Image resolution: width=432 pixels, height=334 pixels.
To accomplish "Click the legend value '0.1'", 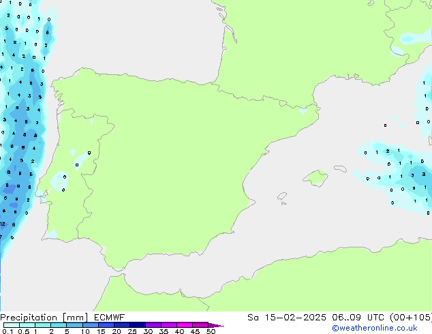I will tap(7, 331).
